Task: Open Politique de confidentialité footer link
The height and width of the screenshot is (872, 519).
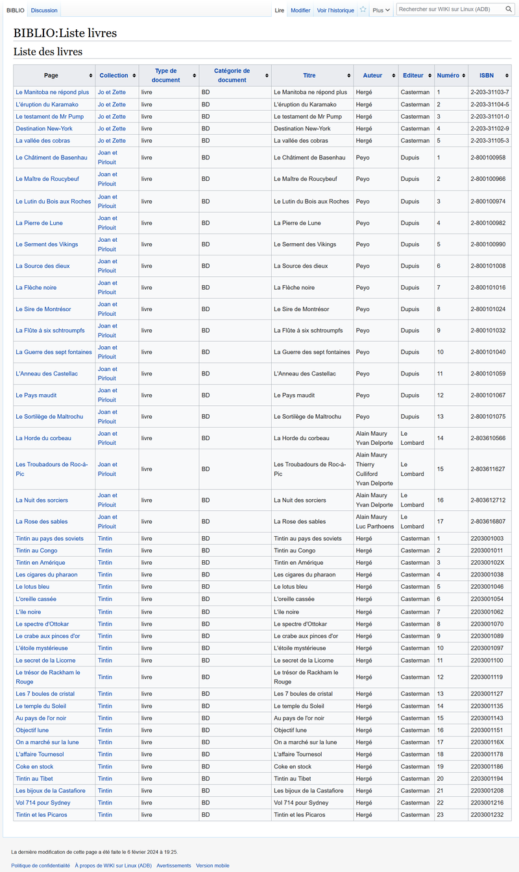Action: [40, 866]
